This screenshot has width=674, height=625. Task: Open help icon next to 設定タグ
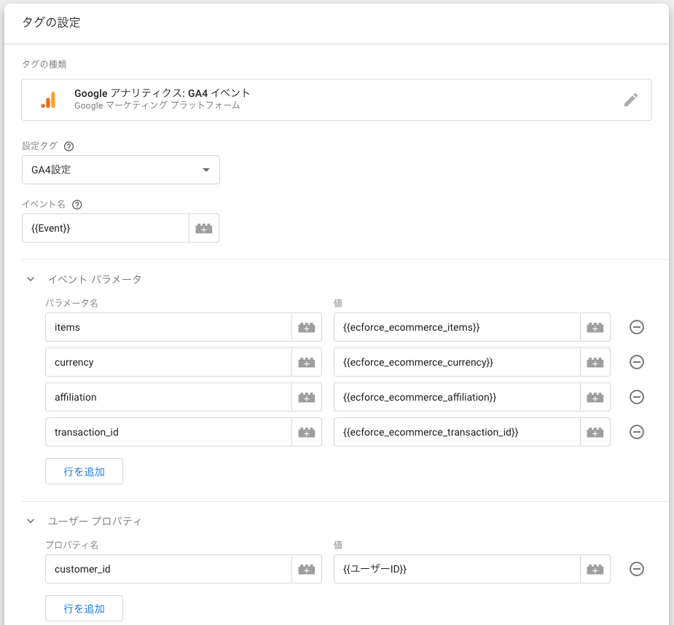coord(68,146)
